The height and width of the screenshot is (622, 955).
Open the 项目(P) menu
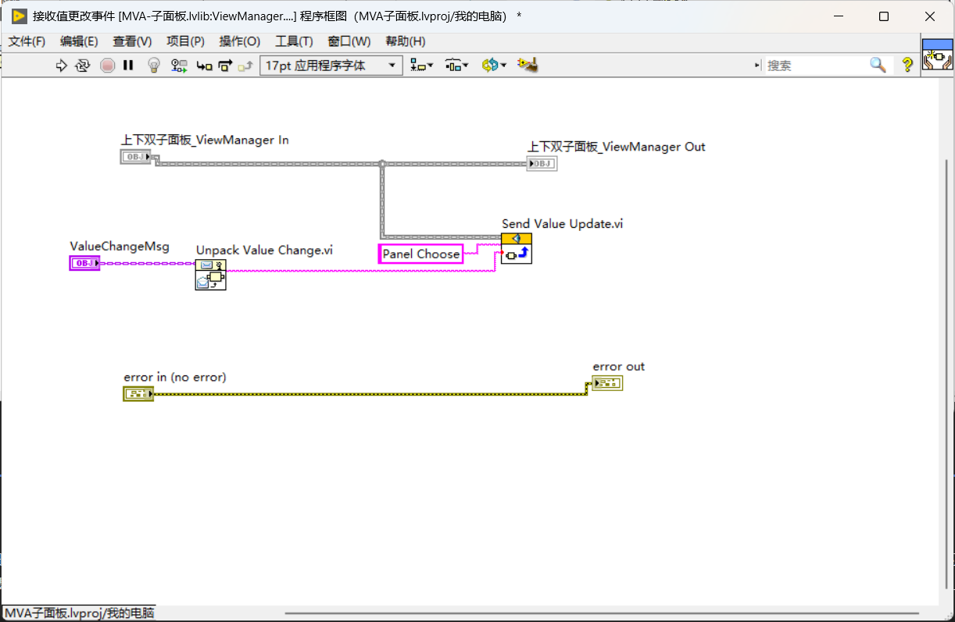[185, 41]
